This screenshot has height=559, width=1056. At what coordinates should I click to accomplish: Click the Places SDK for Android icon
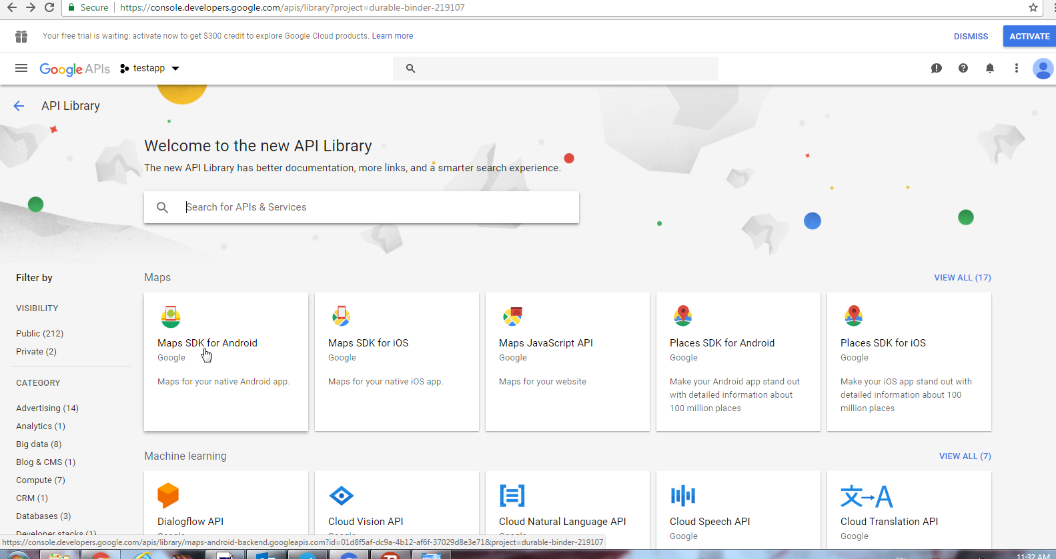(683, 316)
